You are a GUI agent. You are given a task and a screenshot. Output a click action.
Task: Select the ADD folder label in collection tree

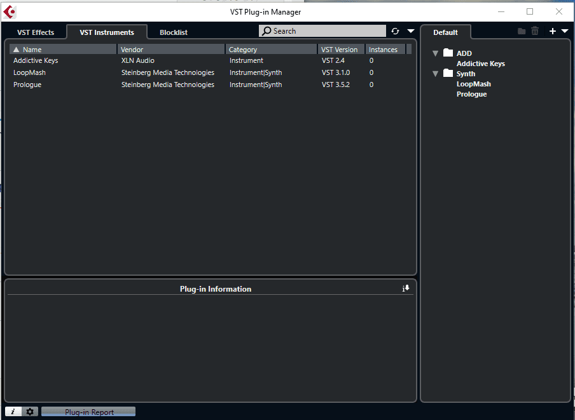coord(464,53)
